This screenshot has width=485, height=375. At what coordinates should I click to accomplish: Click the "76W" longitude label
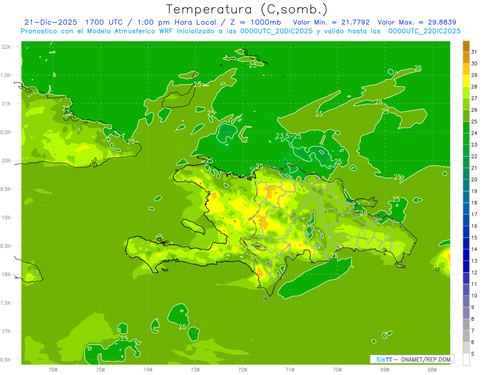click(x=53, y=369)
